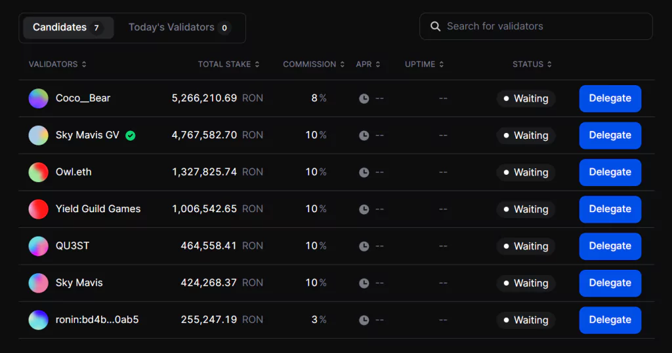672x353 pixels.
Task: Delegate to Sky Mavis GV
Action: click(x=610, y=135)
